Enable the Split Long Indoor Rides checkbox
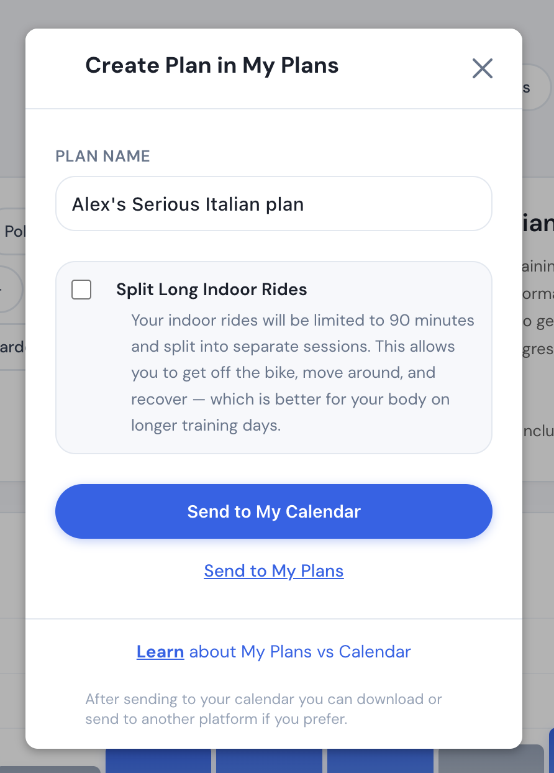Screen dimensions: 554x773 (81, 290)
